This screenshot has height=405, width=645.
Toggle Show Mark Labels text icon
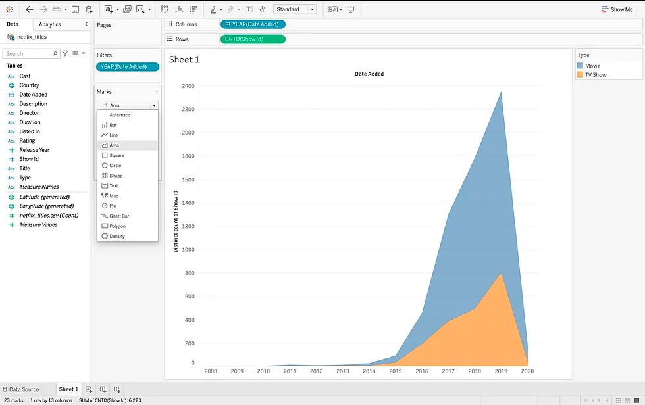tap(249, 9)
